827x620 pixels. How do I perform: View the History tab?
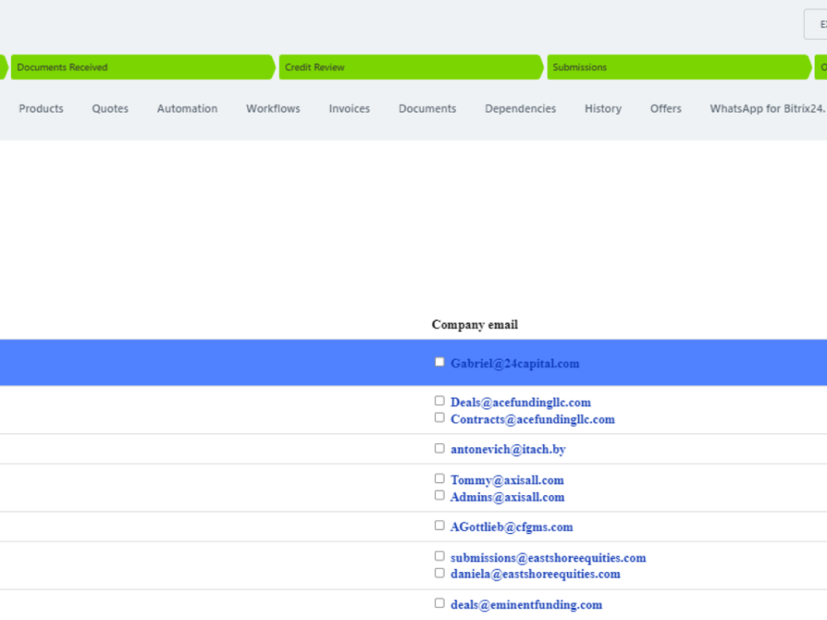click(603, 108)
